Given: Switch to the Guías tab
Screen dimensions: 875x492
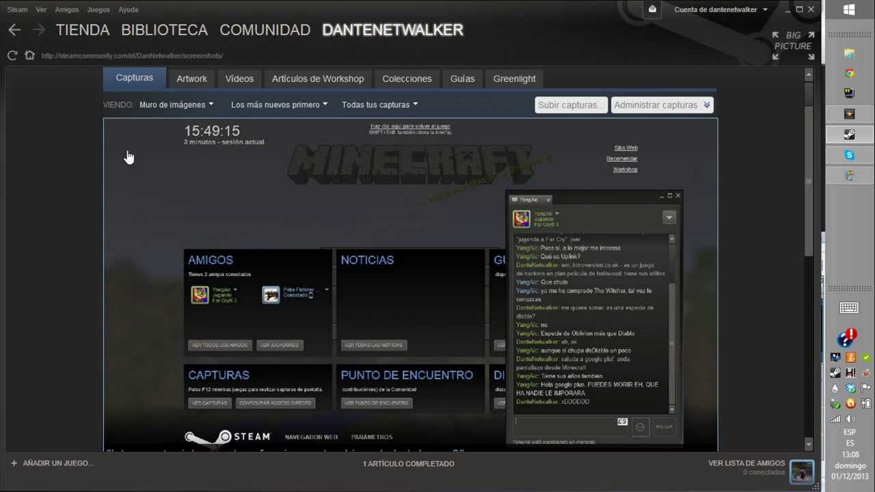Looking at the screenshot, I should (x=462, y=79).
